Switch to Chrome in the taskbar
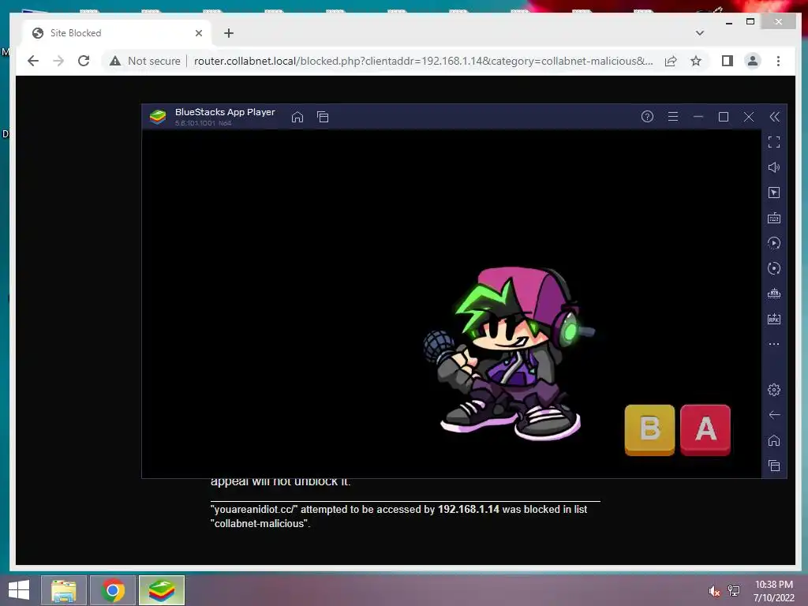 click(x=113, y=590)
